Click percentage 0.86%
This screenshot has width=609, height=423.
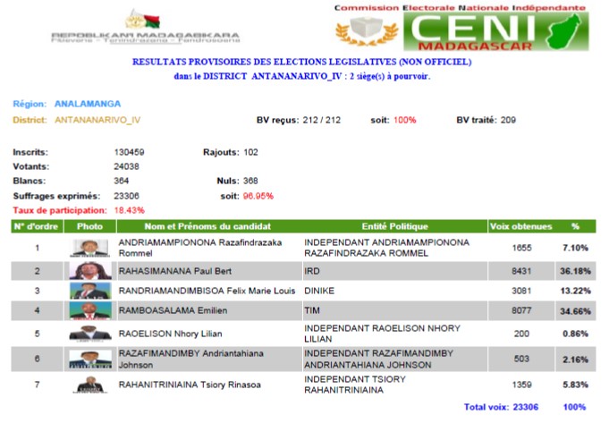pyautogui.click(x=575, y=334)
